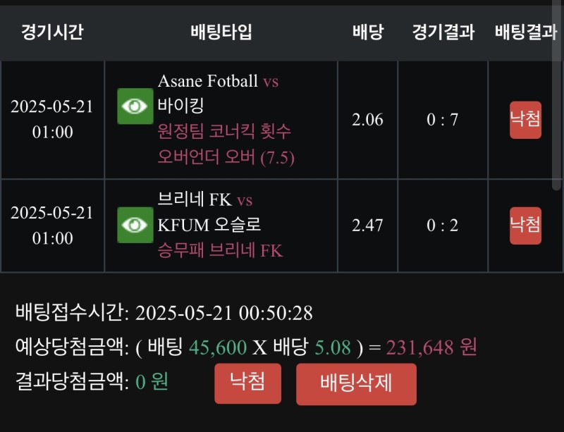Open the 브리네 FK vs KFUM 오슬로 match title
This screenshot has height=432, width=564.
pyautogui.click(x=209, y=212)
